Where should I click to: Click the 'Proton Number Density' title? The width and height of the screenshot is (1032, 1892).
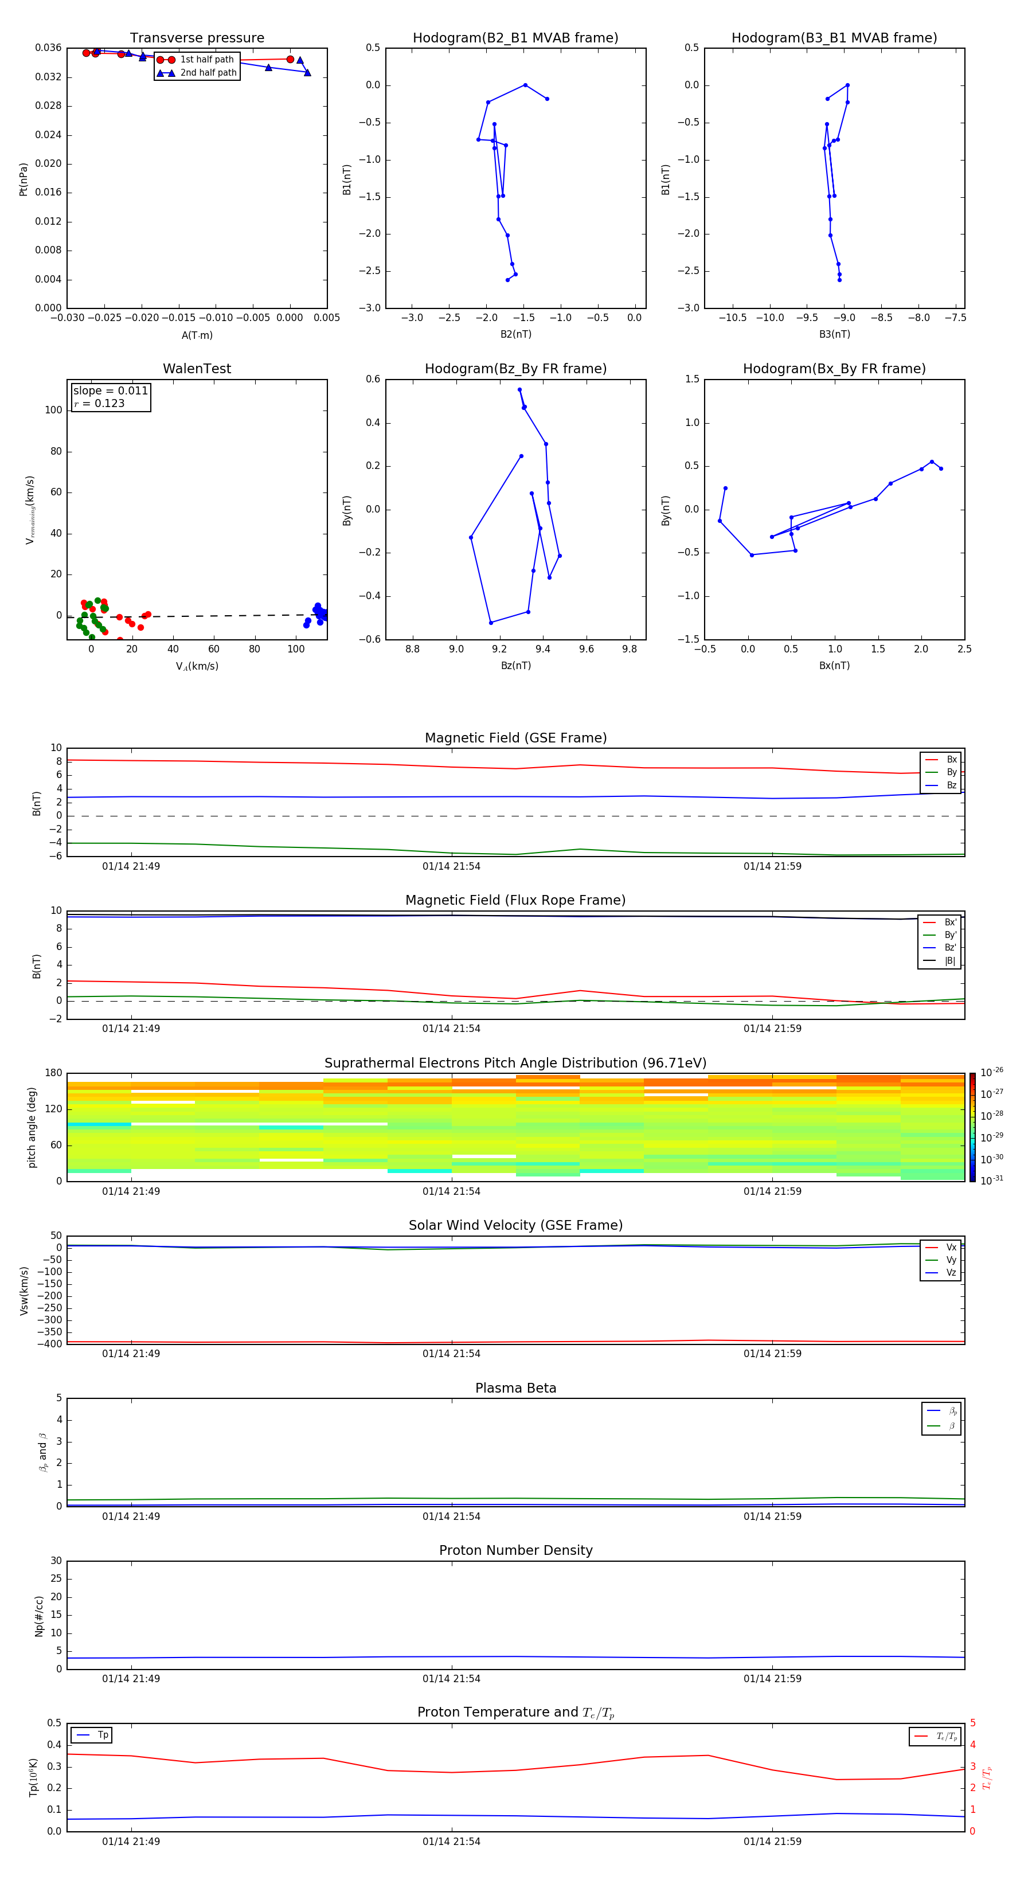(515, 1550)
